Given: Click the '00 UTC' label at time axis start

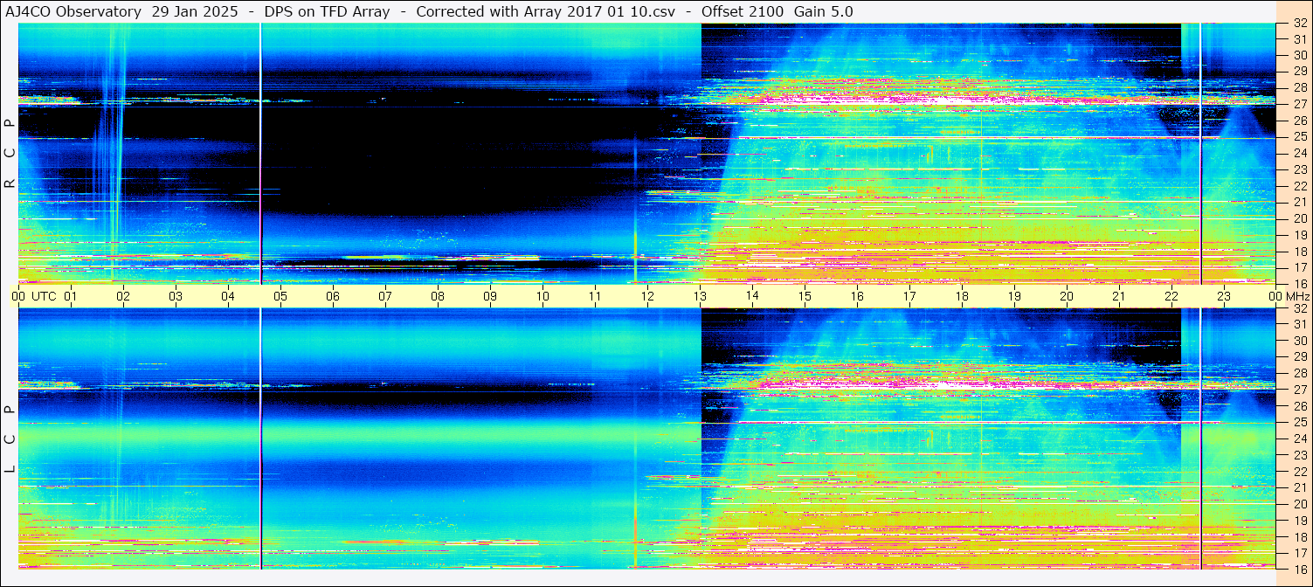Looking at the screenshot, I should click(34, 296).
